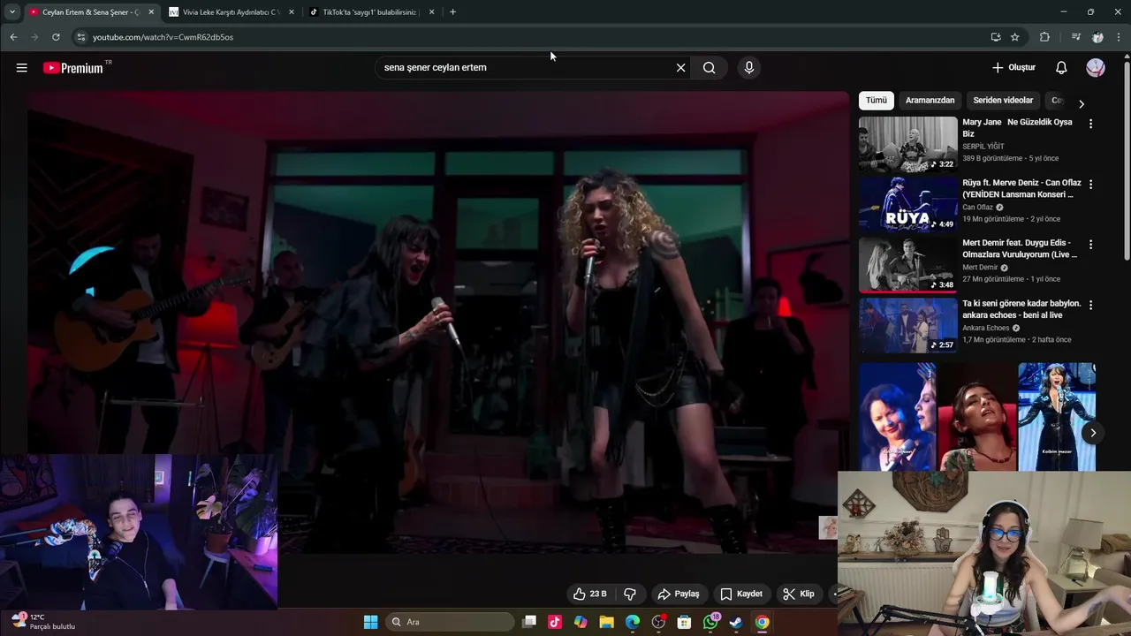The width and height of the screenshot is (1131, 636).
Task: Close the Ceylan Ertem & Sena Şener tab
Action: point(151,12)
